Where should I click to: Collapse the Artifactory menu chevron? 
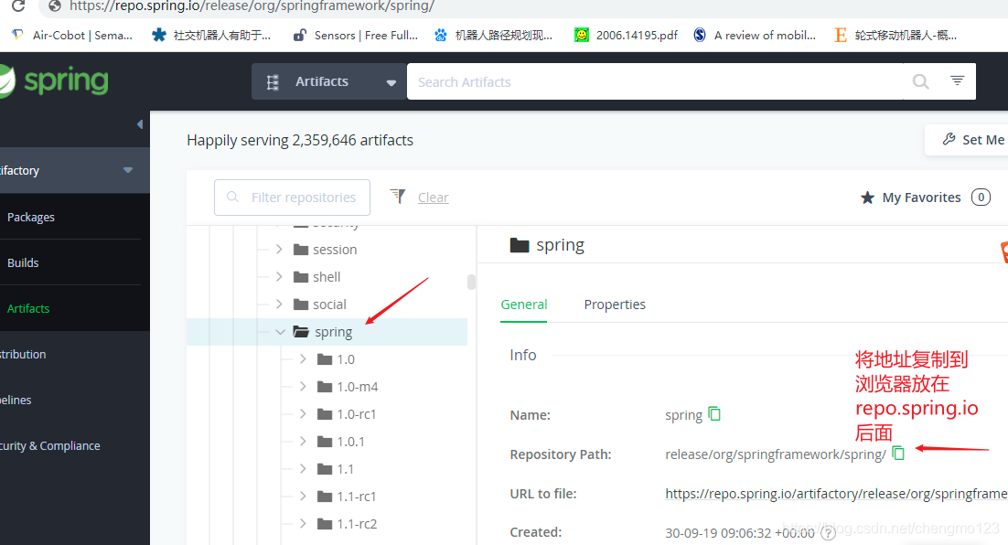click(128, 170)
